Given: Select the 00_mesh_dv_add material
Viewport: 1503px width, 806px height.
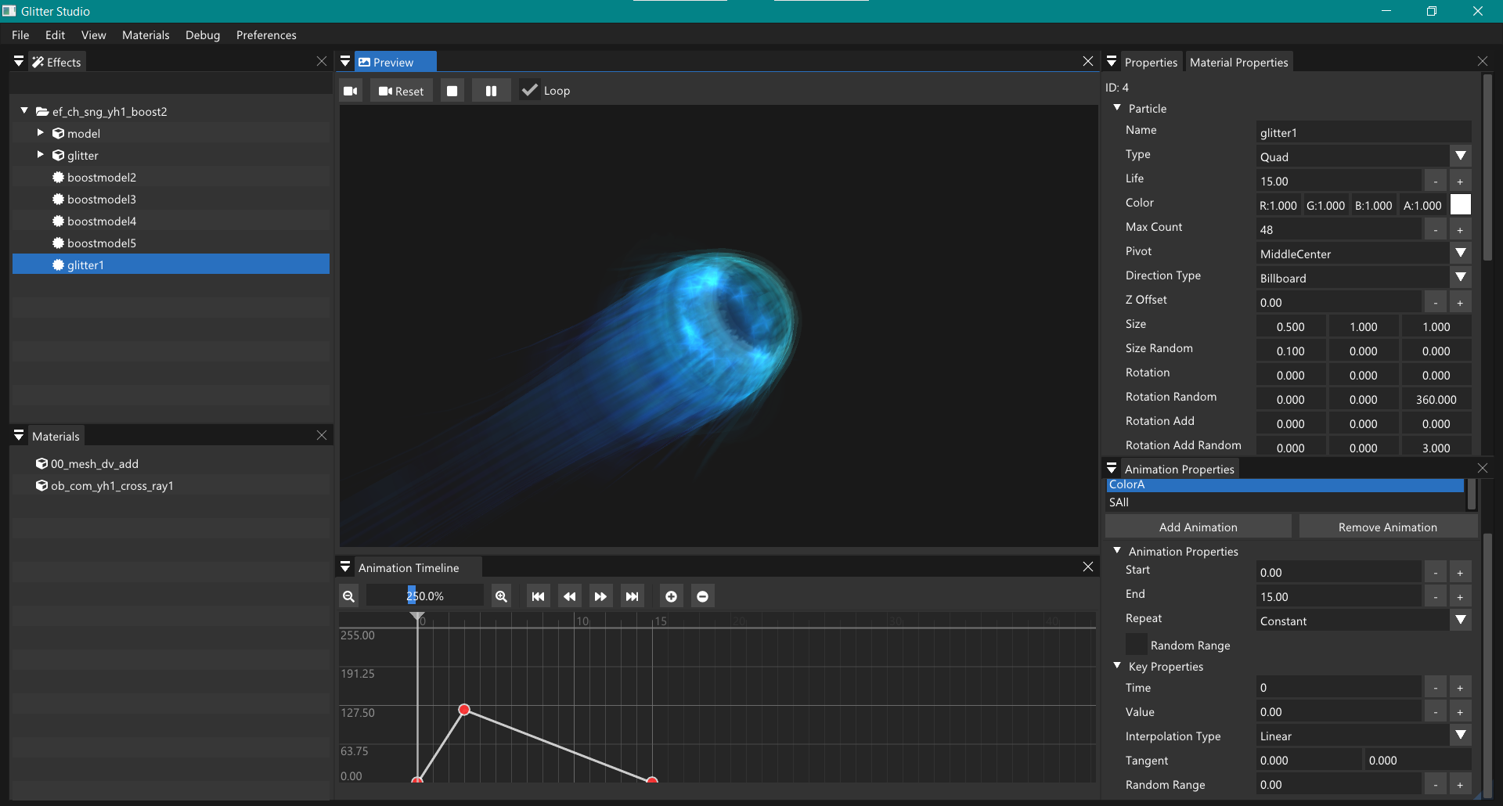Looking at the screenshot, I should (171, 464).
